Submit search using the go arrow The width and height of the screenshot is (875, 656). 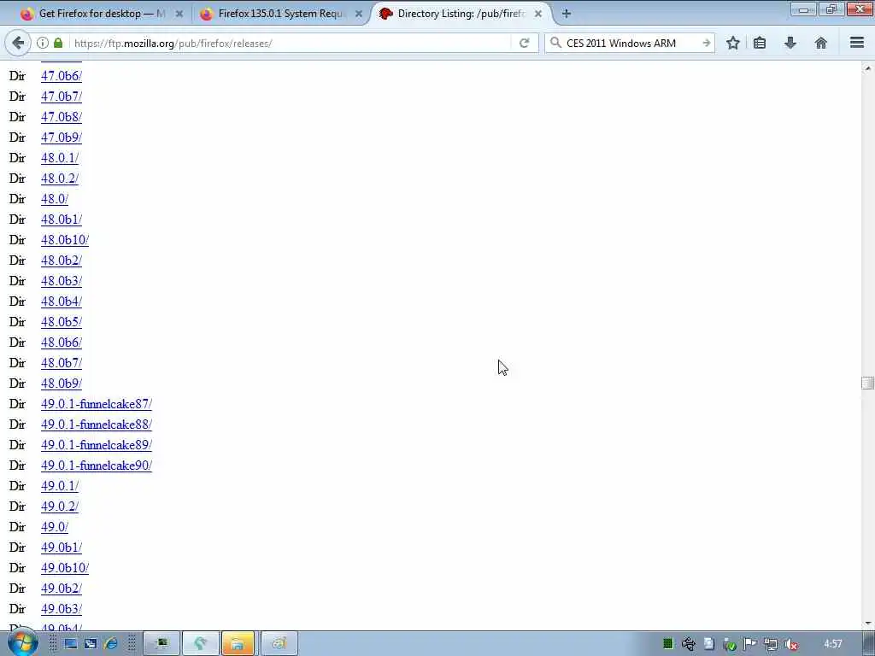[x=706, y=43]
